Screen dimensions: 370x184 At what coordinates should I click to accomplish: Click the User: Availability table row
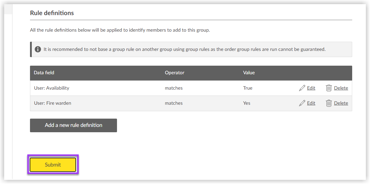[x=119, y=88]
